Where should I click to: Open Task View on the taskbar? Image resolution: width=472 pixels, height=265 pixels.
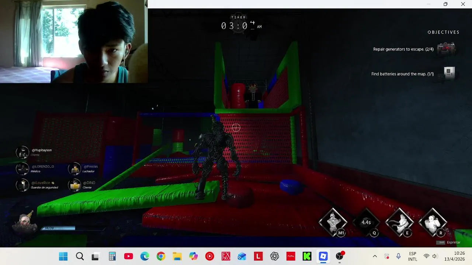(x=95, y=256)
